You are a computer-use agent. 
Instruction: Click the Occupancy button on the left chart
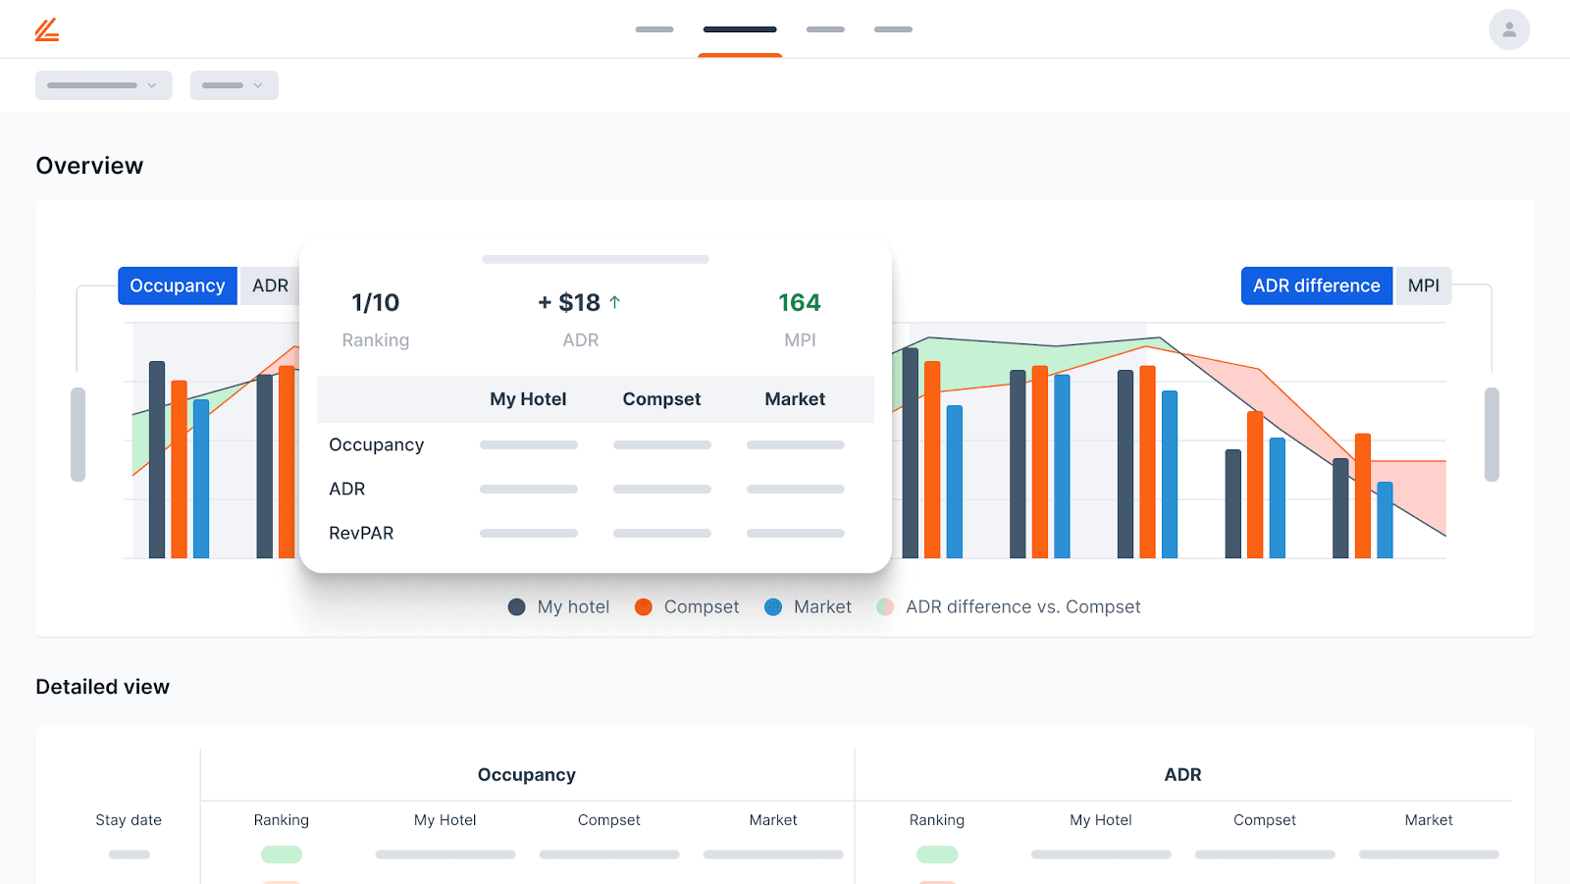point(177,286)
